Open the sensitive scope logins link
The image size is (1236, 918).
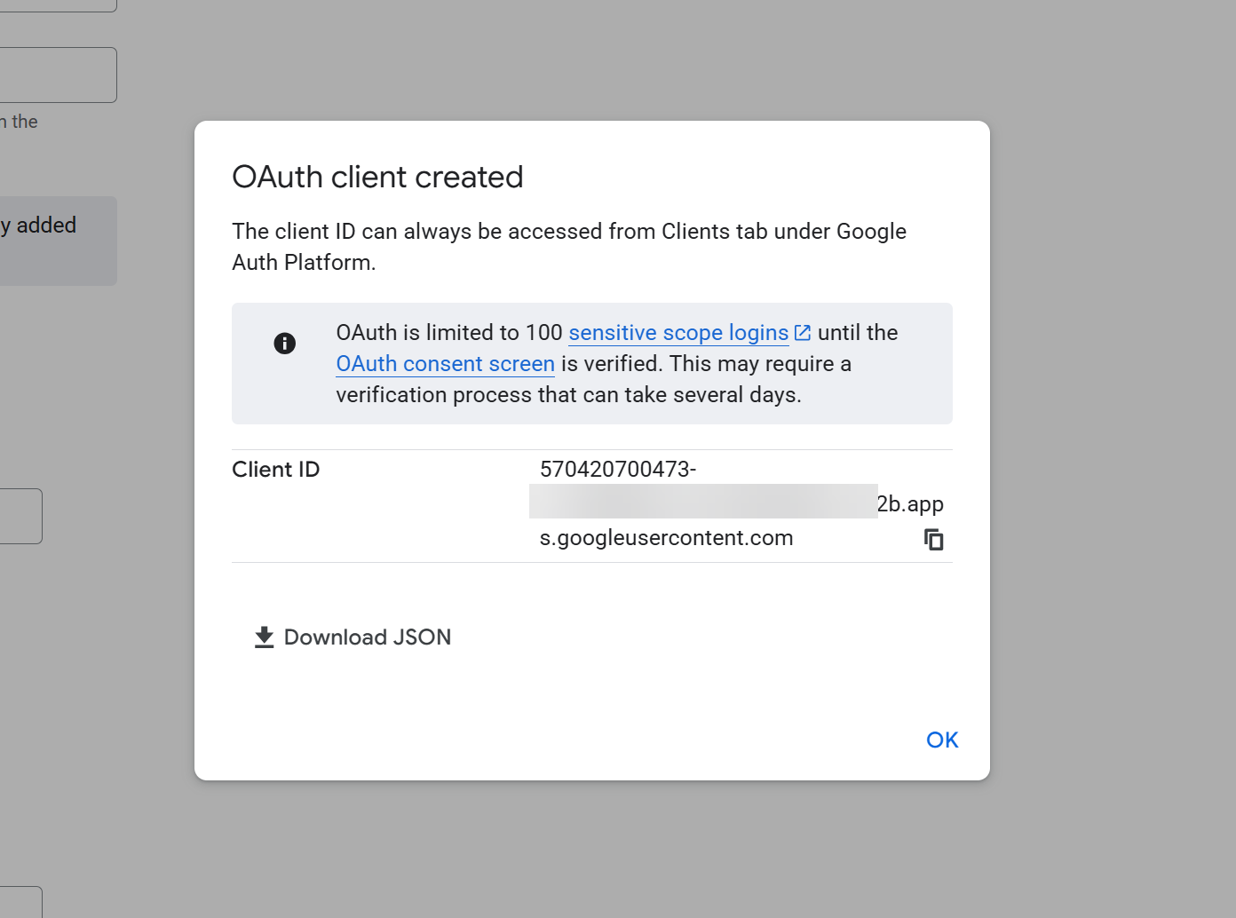[678, 333]
